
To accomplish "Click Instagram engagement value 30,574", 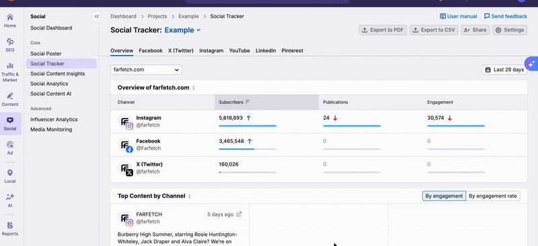I will (435, 118).
